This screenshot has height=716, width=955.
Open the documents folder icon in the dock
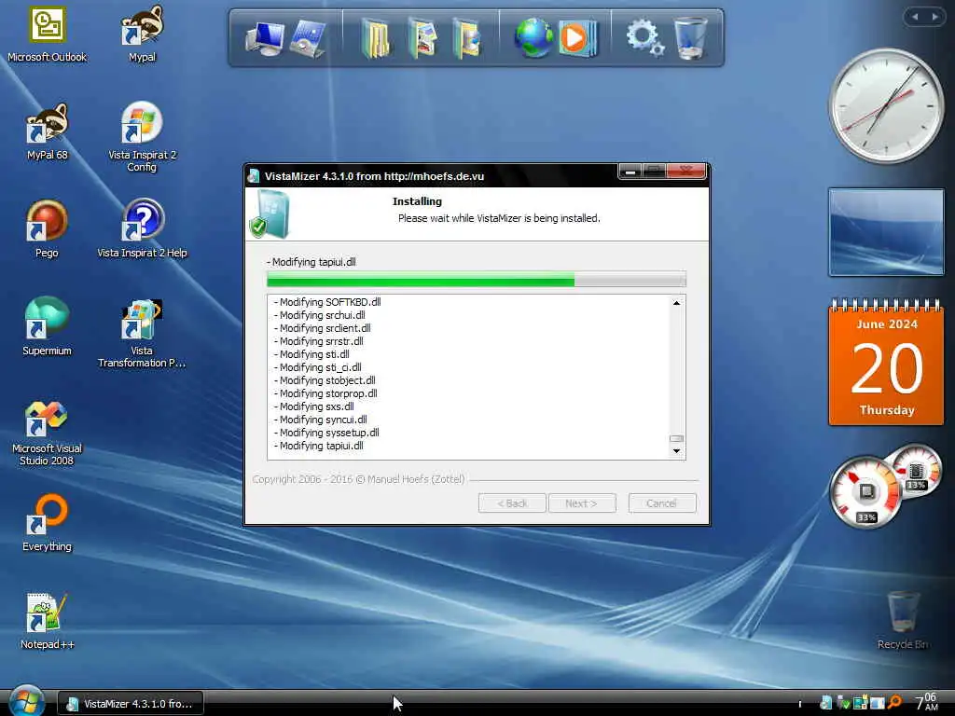tap(375, 37)
